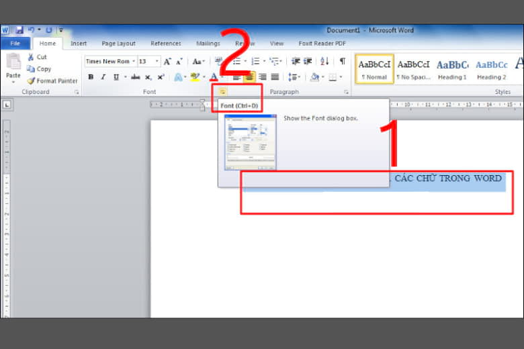524x349 pixels.
Task: Expand the Paste options arrow
Action: click(x=13, y=81)
